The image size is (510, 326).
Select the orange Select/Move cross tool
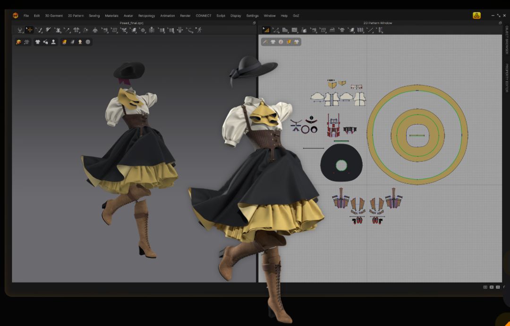pyautogui.click(x=29, y=30)
